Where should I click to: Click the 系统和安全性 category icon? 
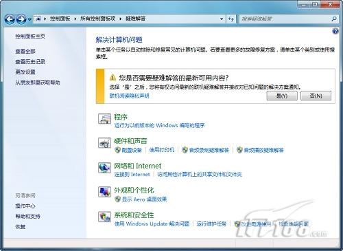pos(104,217)
